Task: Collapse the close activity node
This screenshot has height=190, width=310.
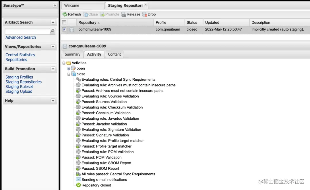Action: click(69, 74)
